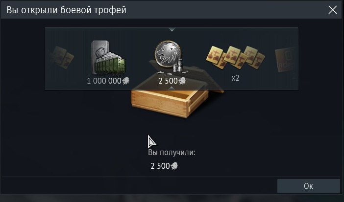The image size is (344, 202).
Task: Click the lion symbol in the received reward line
Action: [174, 166]
